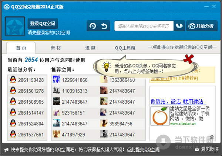This screenshot has width=222, height=156.
Task: Click the 开始分析 button
Action: click(202, 26)
